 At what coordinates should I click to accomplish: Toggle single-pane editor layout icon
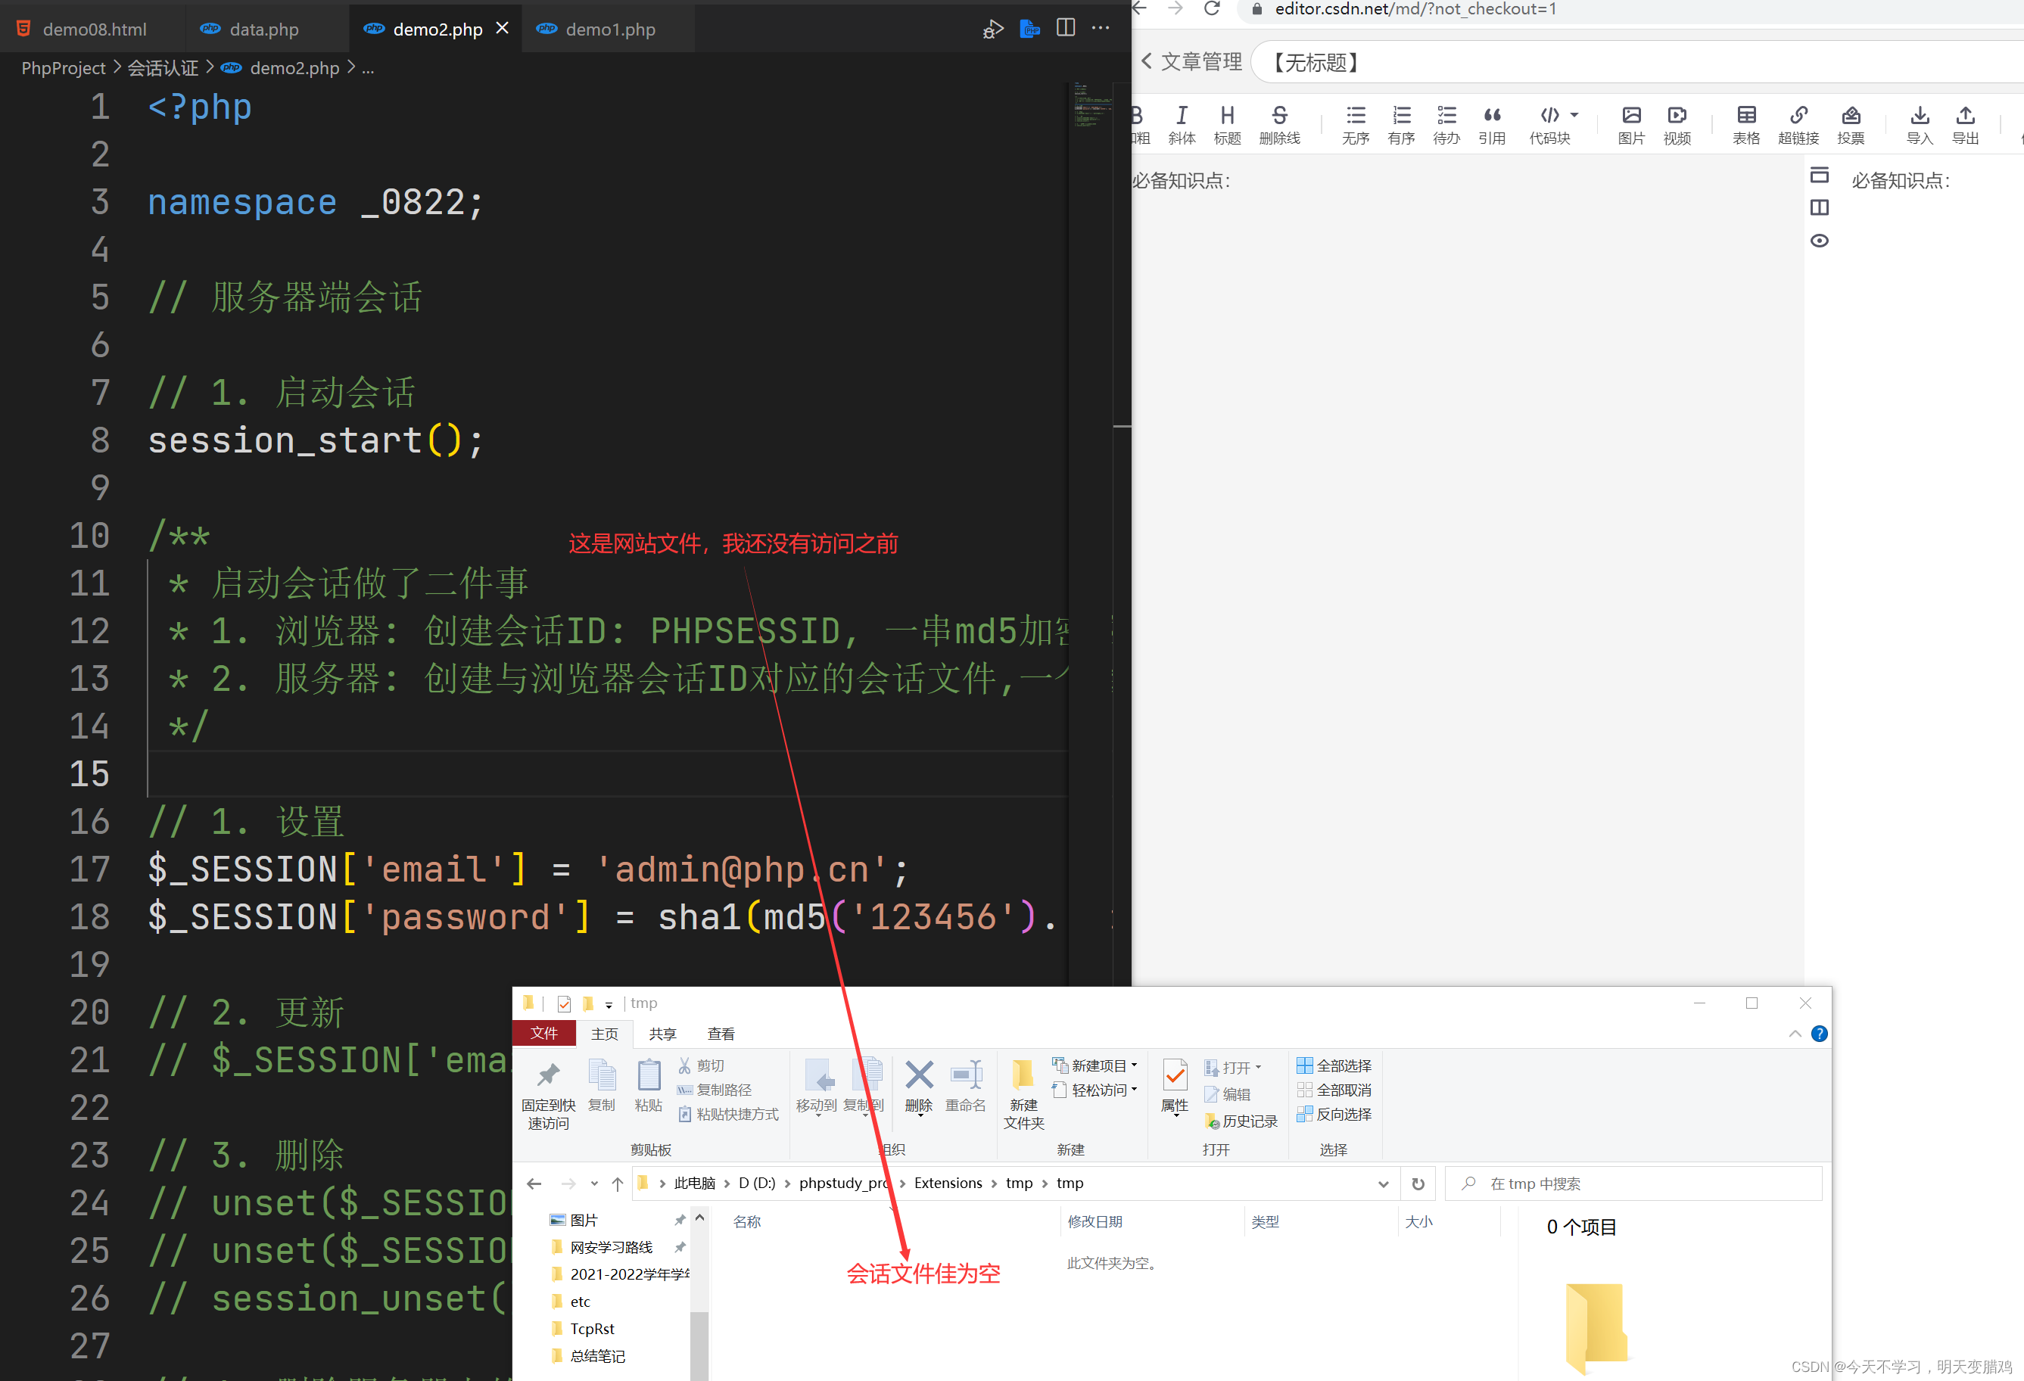click(x=1820, y=175)
